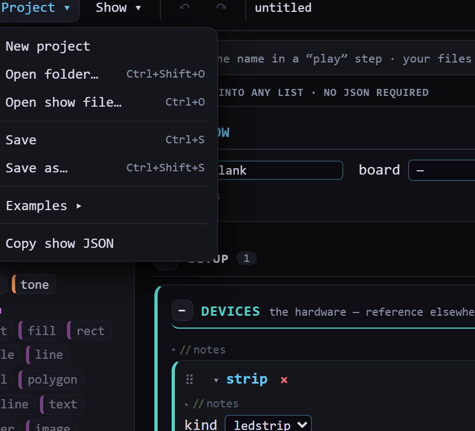475x431 pixels.
Task: Click the show name input field
Action: pyautogui.click(x=280, y=170)
